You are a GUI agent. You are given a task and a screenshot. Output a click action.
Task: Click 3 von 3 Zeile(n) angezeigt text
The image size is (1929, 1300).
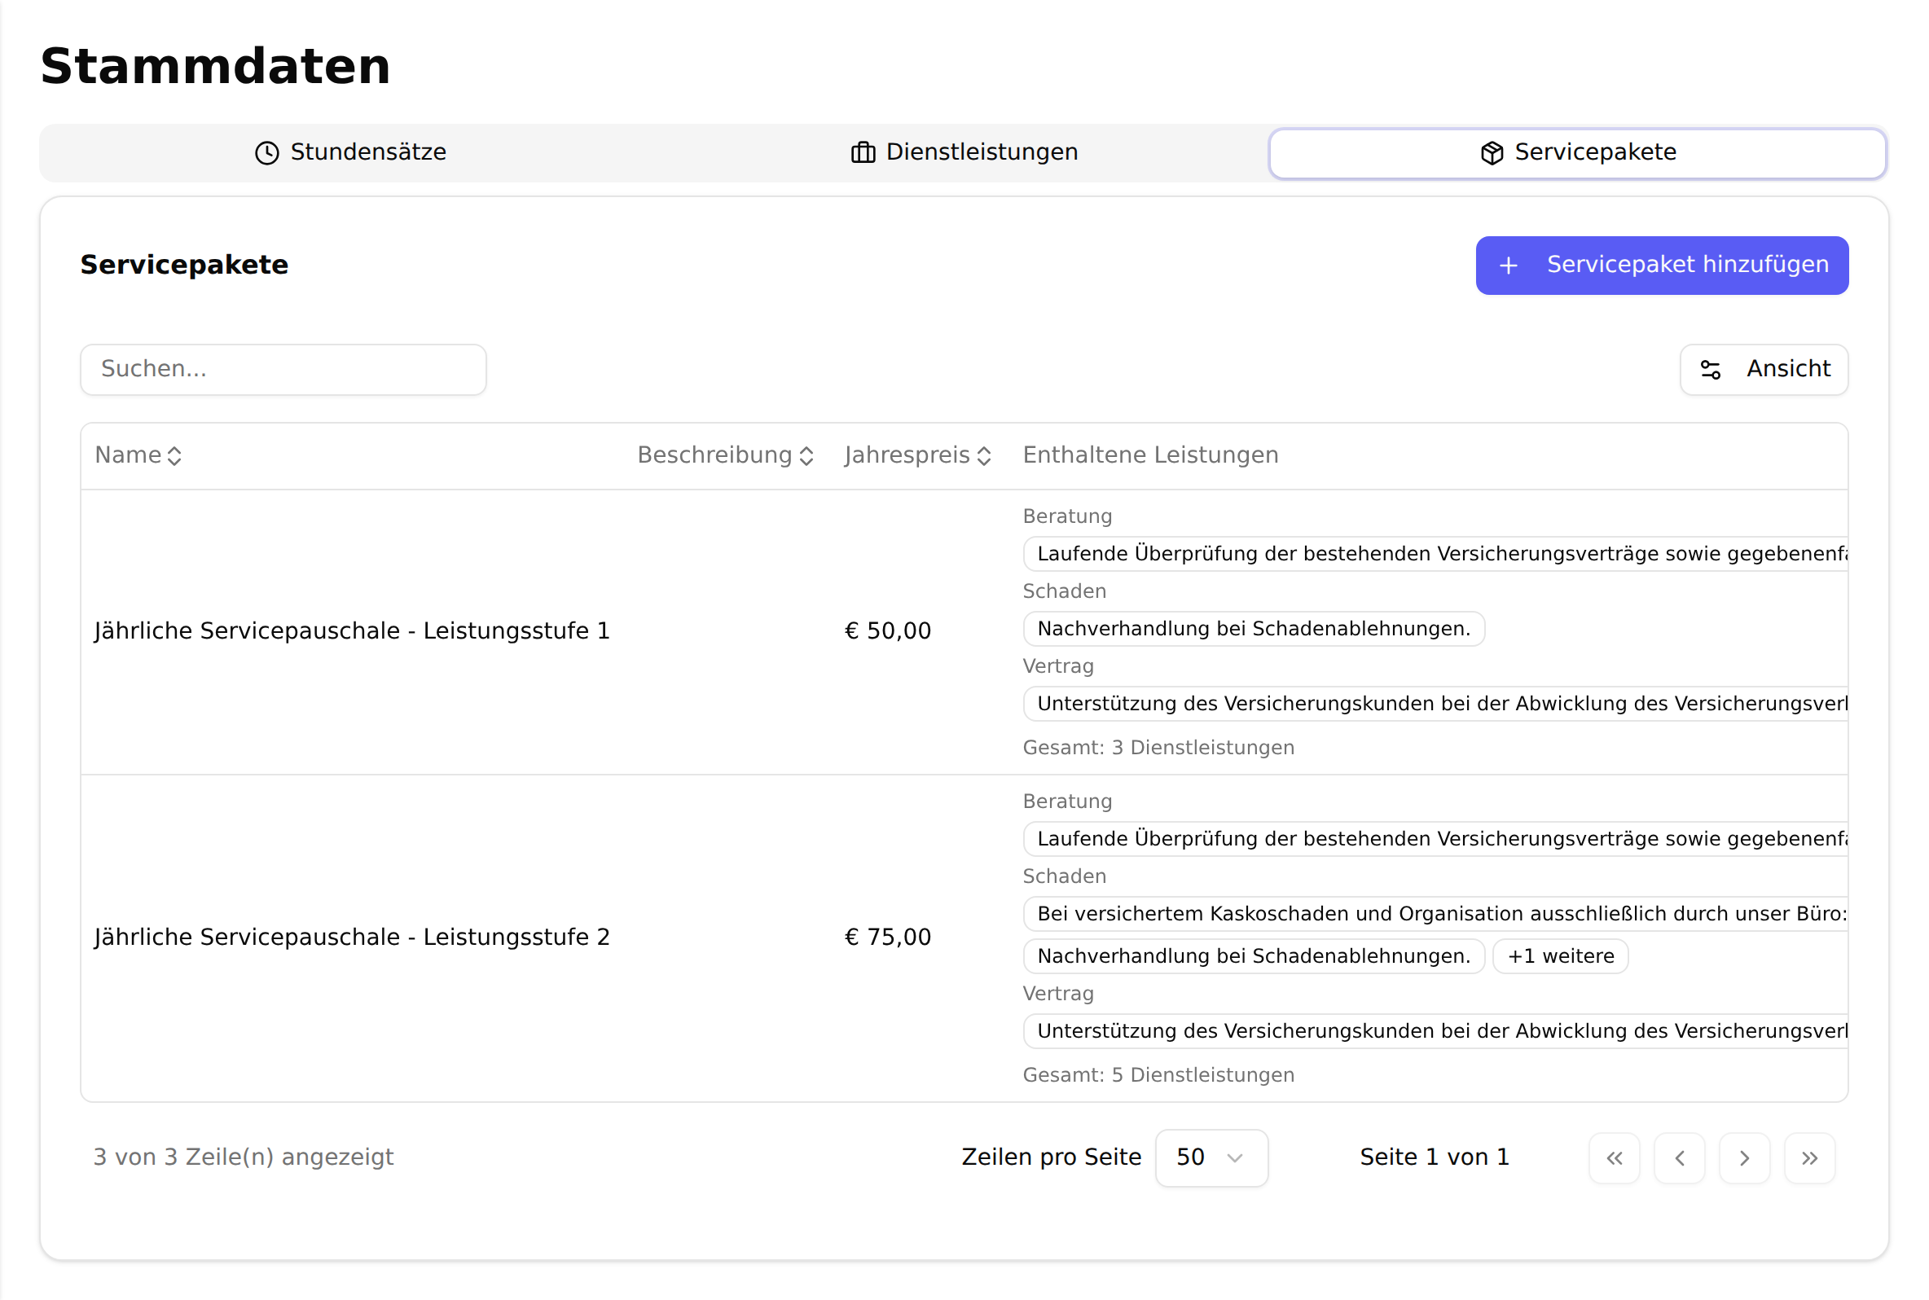point(243,1157)
